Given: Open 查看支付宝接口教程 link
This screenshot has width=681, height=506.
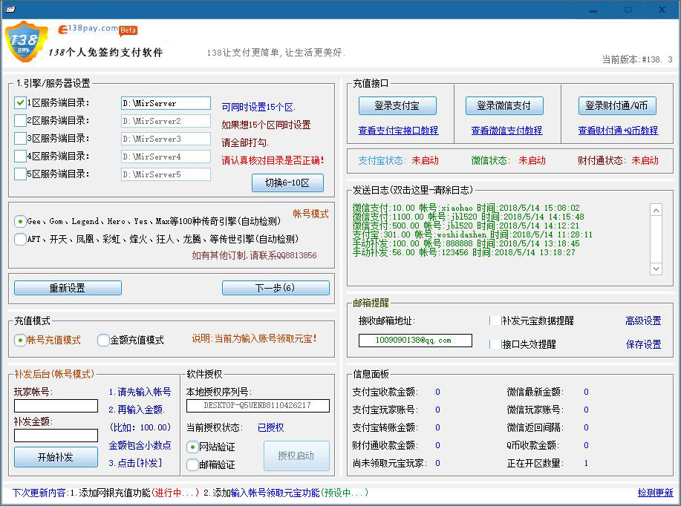Looking at the screenshot, I should click(398, 130).
